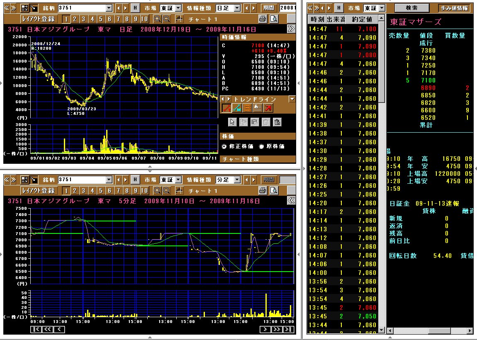
Task: Select the red arrow drawing tool
Action: pos(268,108)
